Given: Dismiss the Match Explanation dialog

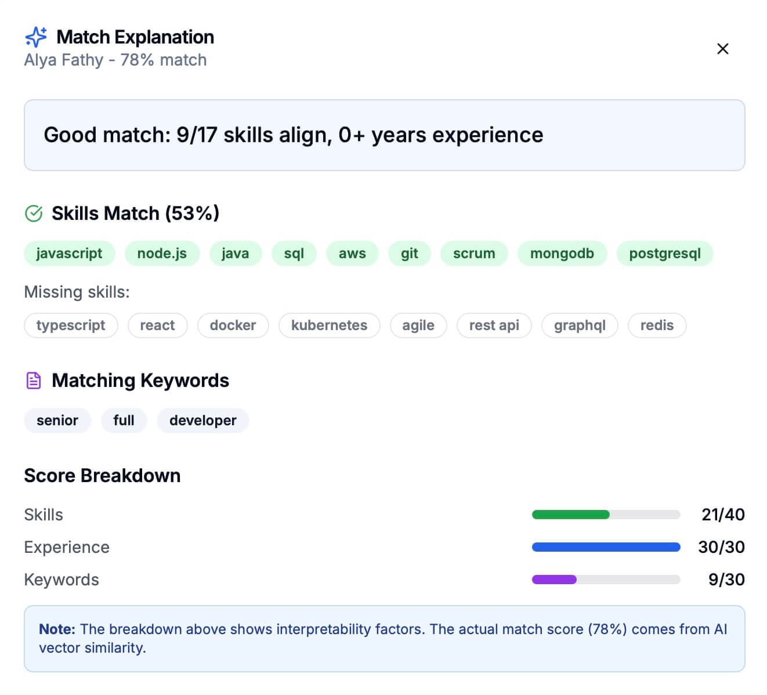Looking at the screenshot, I should 722,49.
